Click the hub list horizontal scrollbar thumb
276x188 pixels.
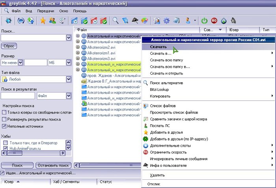tap(15, 153)
